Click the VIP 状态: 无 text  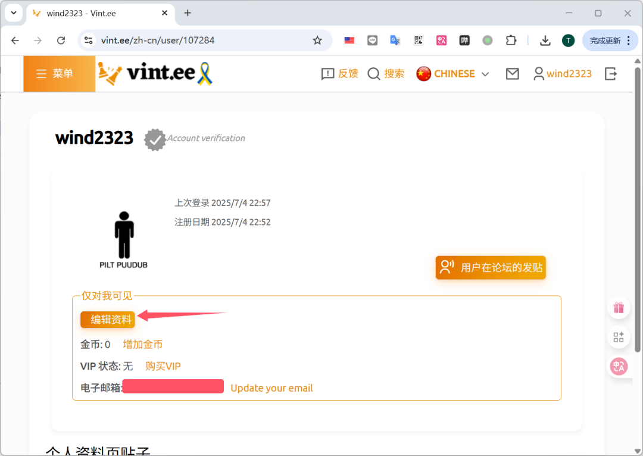coord(107,366)
